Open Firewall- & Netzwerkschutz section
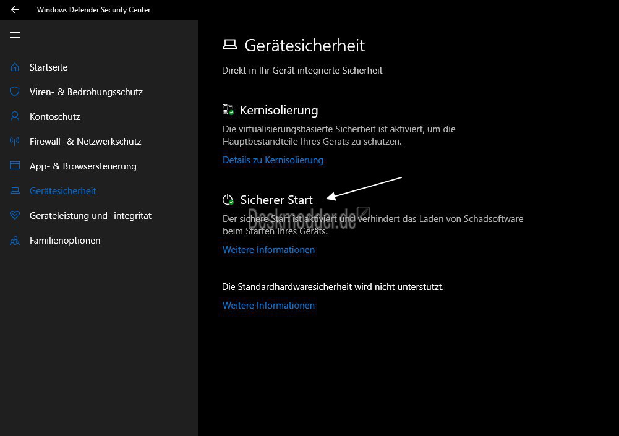 pyautogui.click(x=85, y=142)
